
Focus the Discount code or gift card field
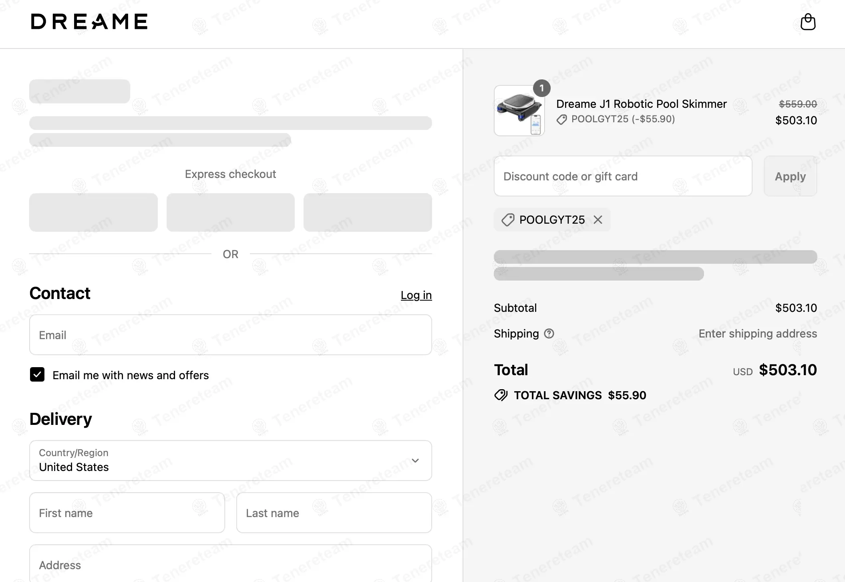pyautogui.click(x=623, y=176)
